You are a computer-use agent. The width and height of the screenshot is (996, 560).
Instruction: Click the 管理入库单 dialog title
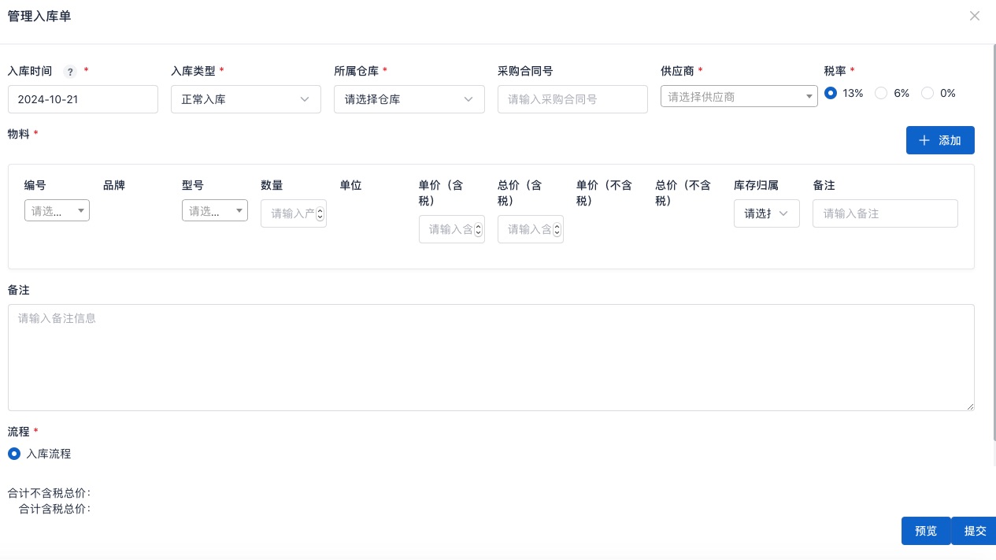point(39,16)
